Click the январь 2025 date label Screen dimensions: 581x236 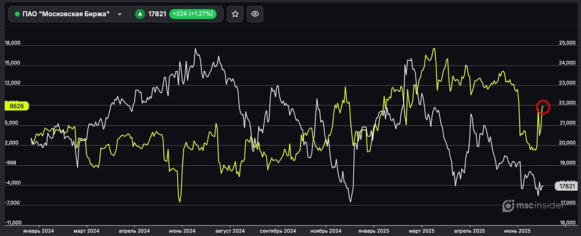click(x=374, y=231)
